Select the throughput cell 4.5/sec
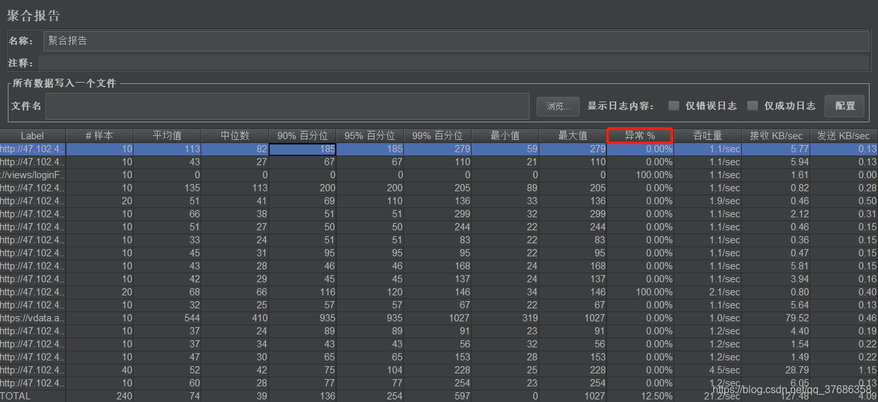The height and width of the screenshot is (402, 878). 724,370
